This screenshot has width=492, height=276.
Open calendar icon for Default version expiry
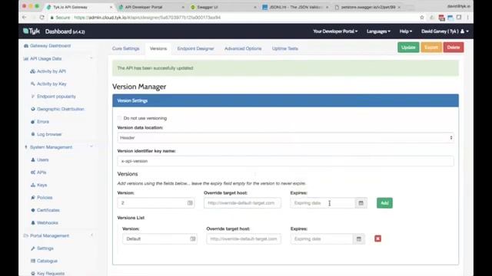pos(359,238)
